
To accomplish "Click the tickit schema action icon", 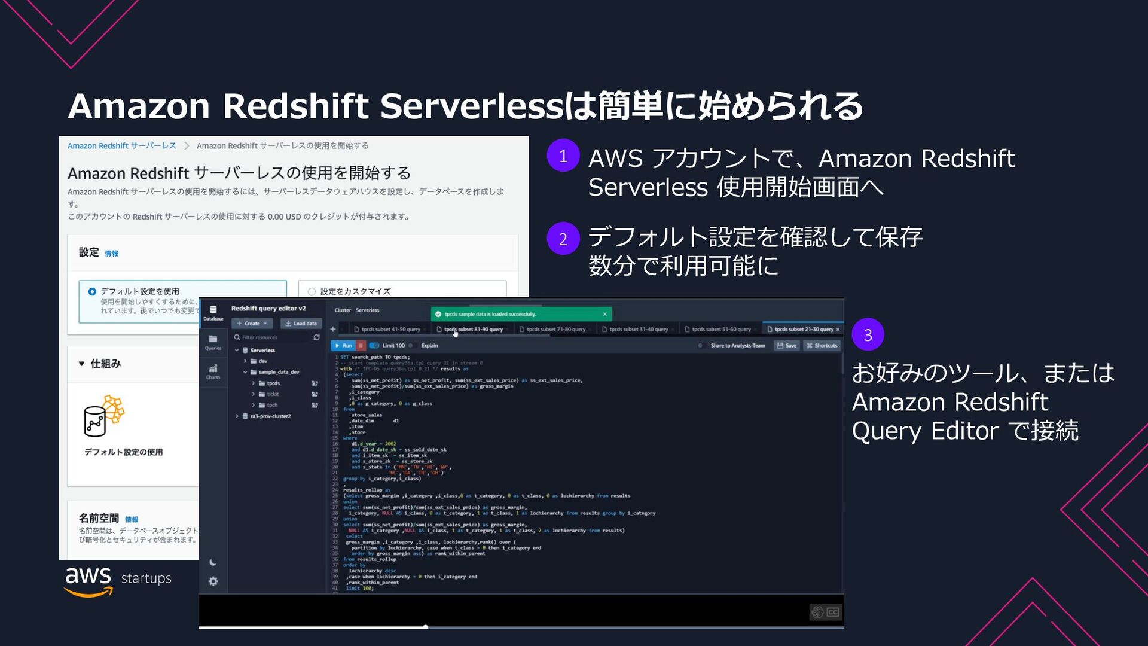I will tap(315, 394).
